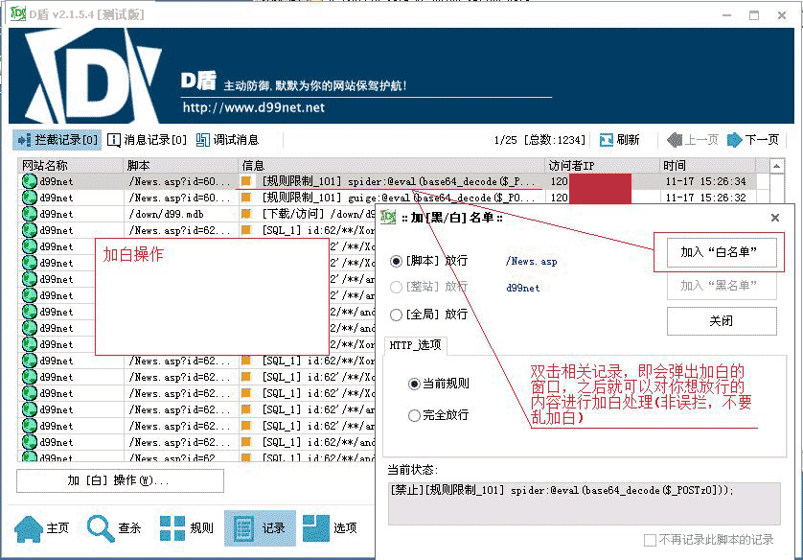Close the 加[黑/白]名单 dialog
Viewport: 803px width, 560px height.
tap(775, 218)
